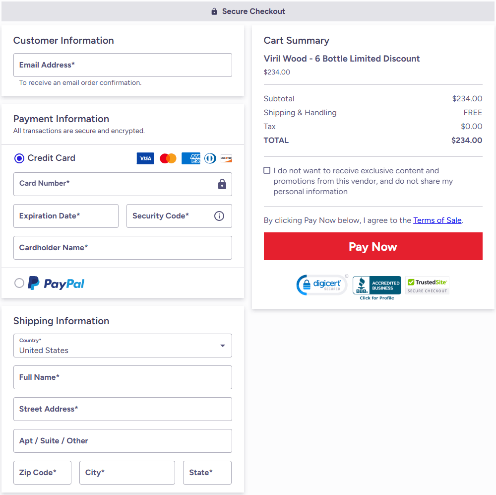Click into the Card Number field
This screenshot has height=495, width=496.
pos(114,184)
